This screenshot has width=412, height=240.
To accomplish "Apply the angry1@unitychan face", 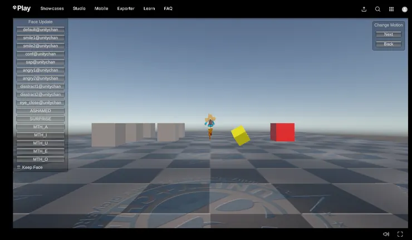I will click(41, 70).
